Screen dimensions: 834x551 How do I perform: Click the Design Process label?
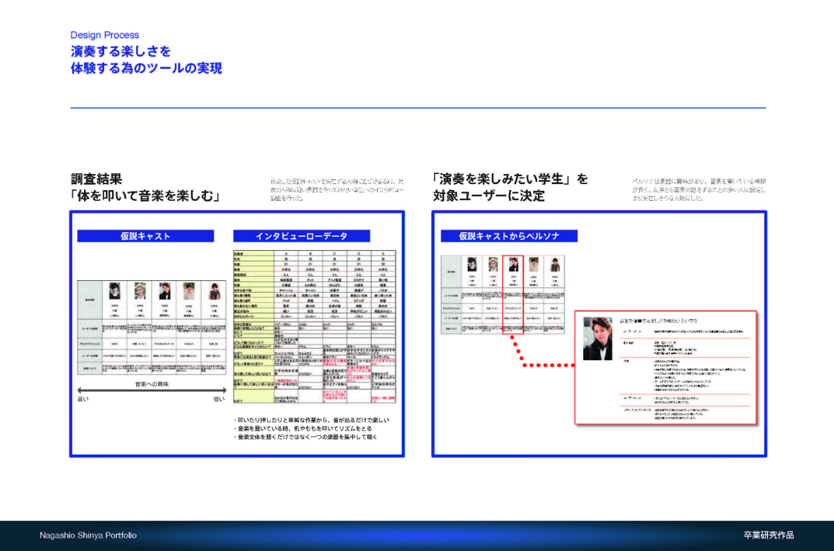(105, 35)
